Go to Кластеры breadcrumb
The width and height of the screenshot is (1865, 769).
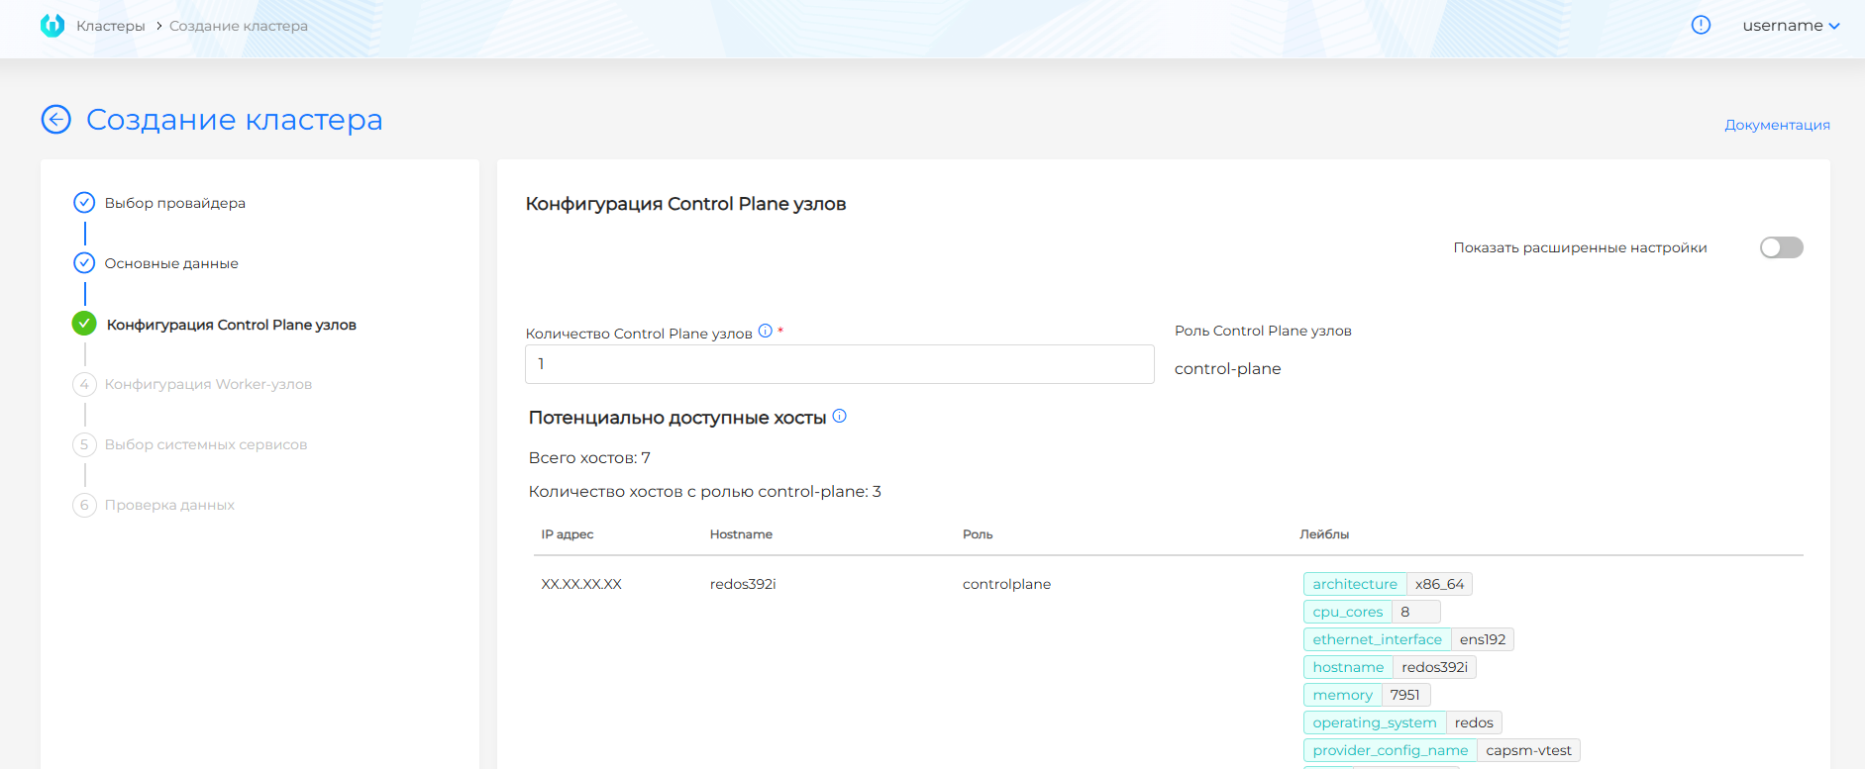111,26
